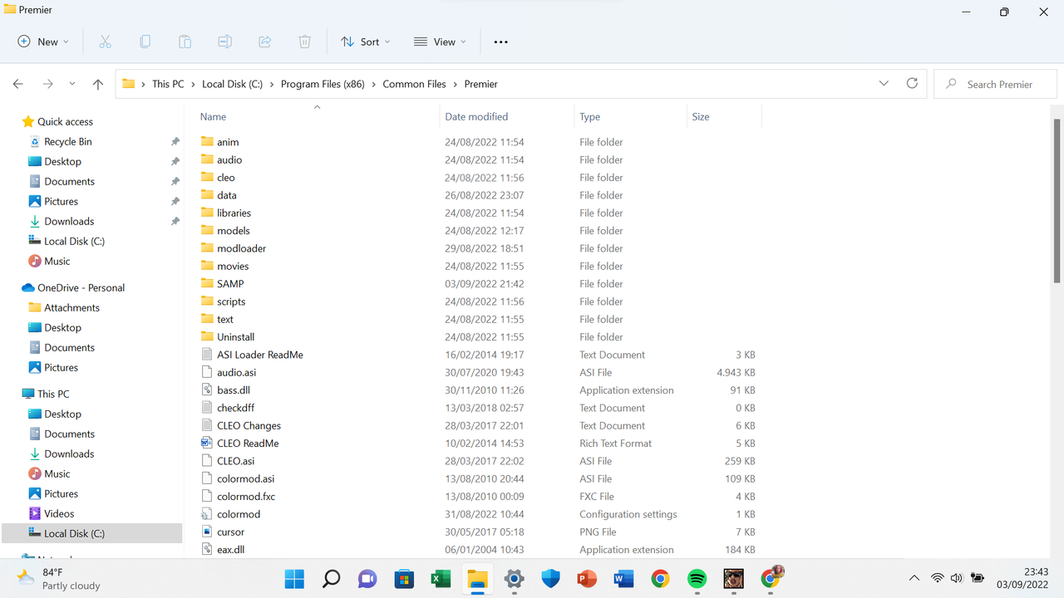Select the cursor PNG file icon

208,532
